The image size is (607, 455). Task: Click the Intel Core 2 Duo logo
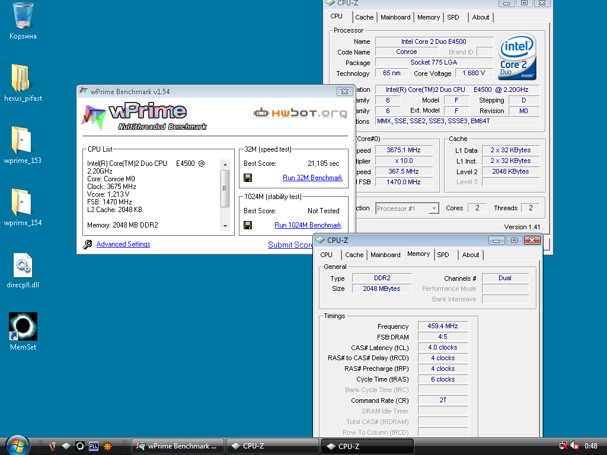pyautogui.click(x=517, y=57)
